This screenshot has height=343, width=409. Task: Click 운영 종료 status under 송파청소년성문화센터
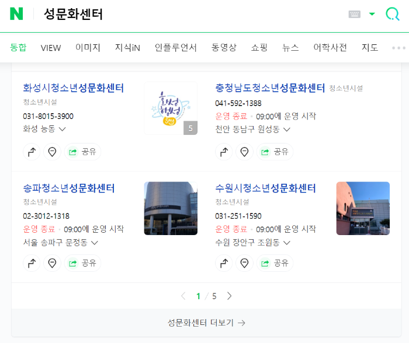point(39,229)
